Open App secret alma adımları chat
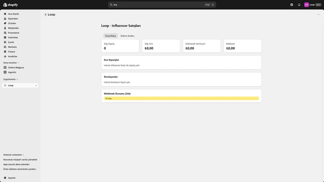Image resolution: width=324 pixels, height=182 pixels. tap(16, 165)
